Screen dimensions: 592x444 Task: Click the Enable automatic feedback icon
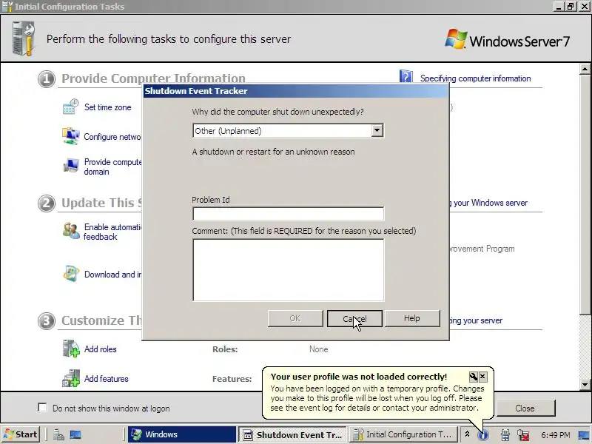(x=71, y=231)
